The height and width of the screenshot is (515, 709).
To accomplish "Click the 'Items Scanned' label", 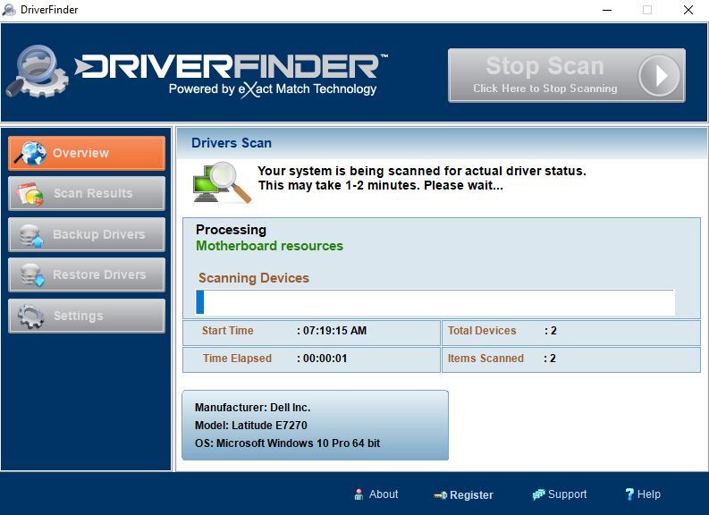I will point(485,359).
